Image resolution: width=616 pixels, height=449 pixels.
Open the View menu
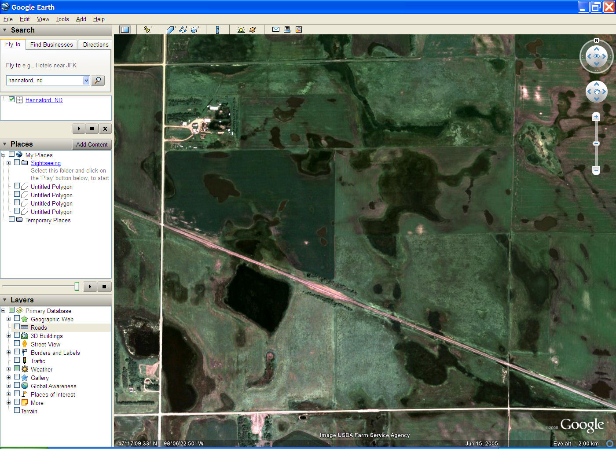pyautogui.click(x=43, y=19)
